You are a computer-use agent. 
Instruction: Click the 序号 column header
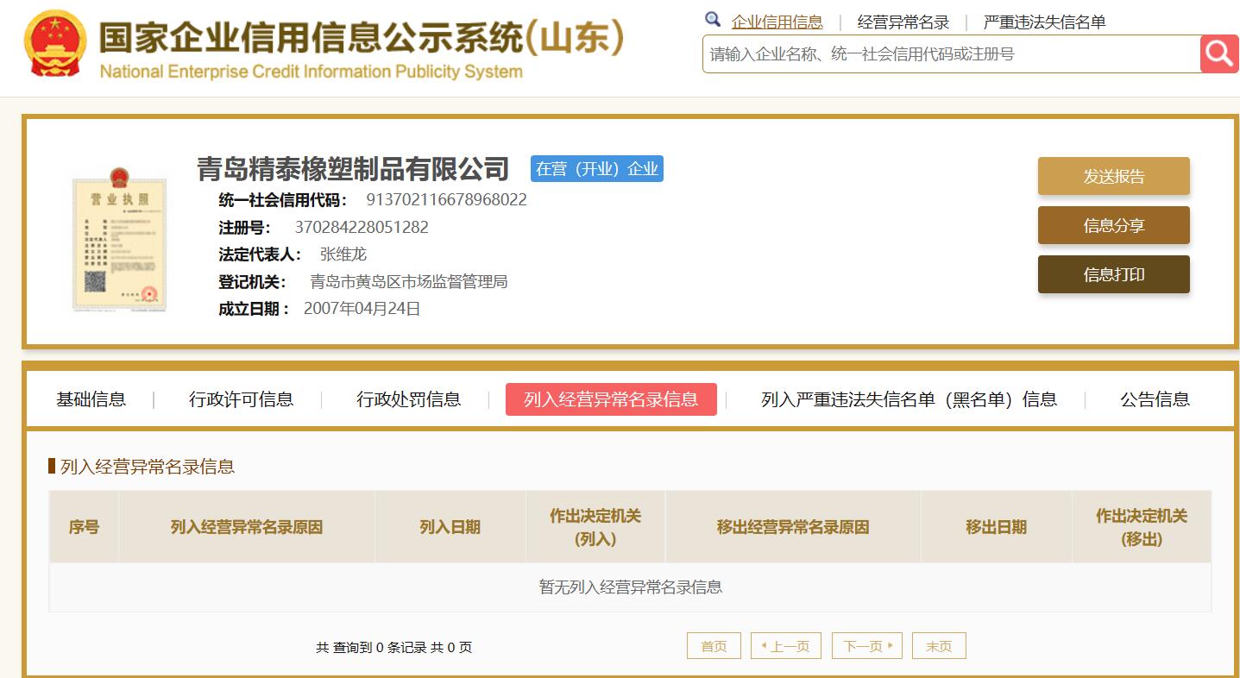(84, 527)
